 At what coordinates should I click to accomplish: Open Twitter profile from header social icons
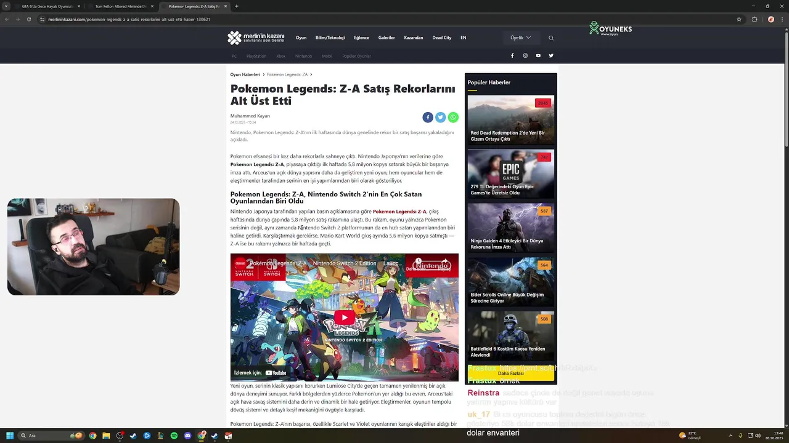coord(551,56)
